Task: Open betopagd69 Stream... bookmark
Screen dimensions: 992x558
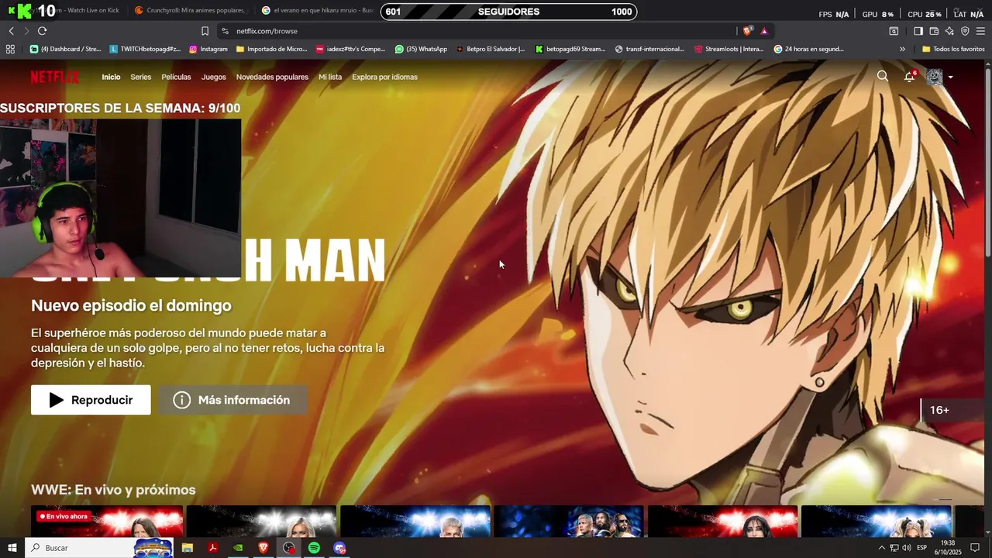Action: point(570,49)
